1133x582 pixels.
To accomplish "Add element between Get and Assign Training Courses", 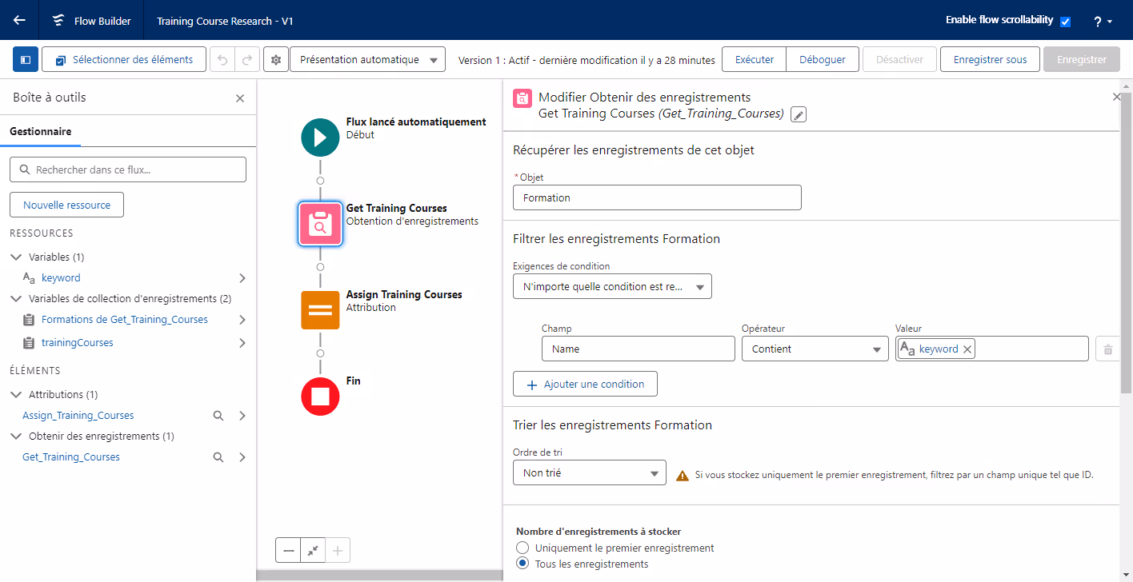I will [x=320, y=267].
